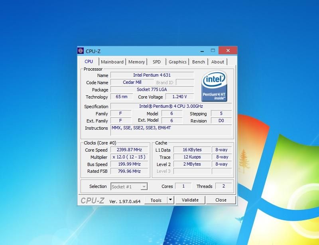Show the About tab
Screen dimensions: 319x245
pos(217,62)
